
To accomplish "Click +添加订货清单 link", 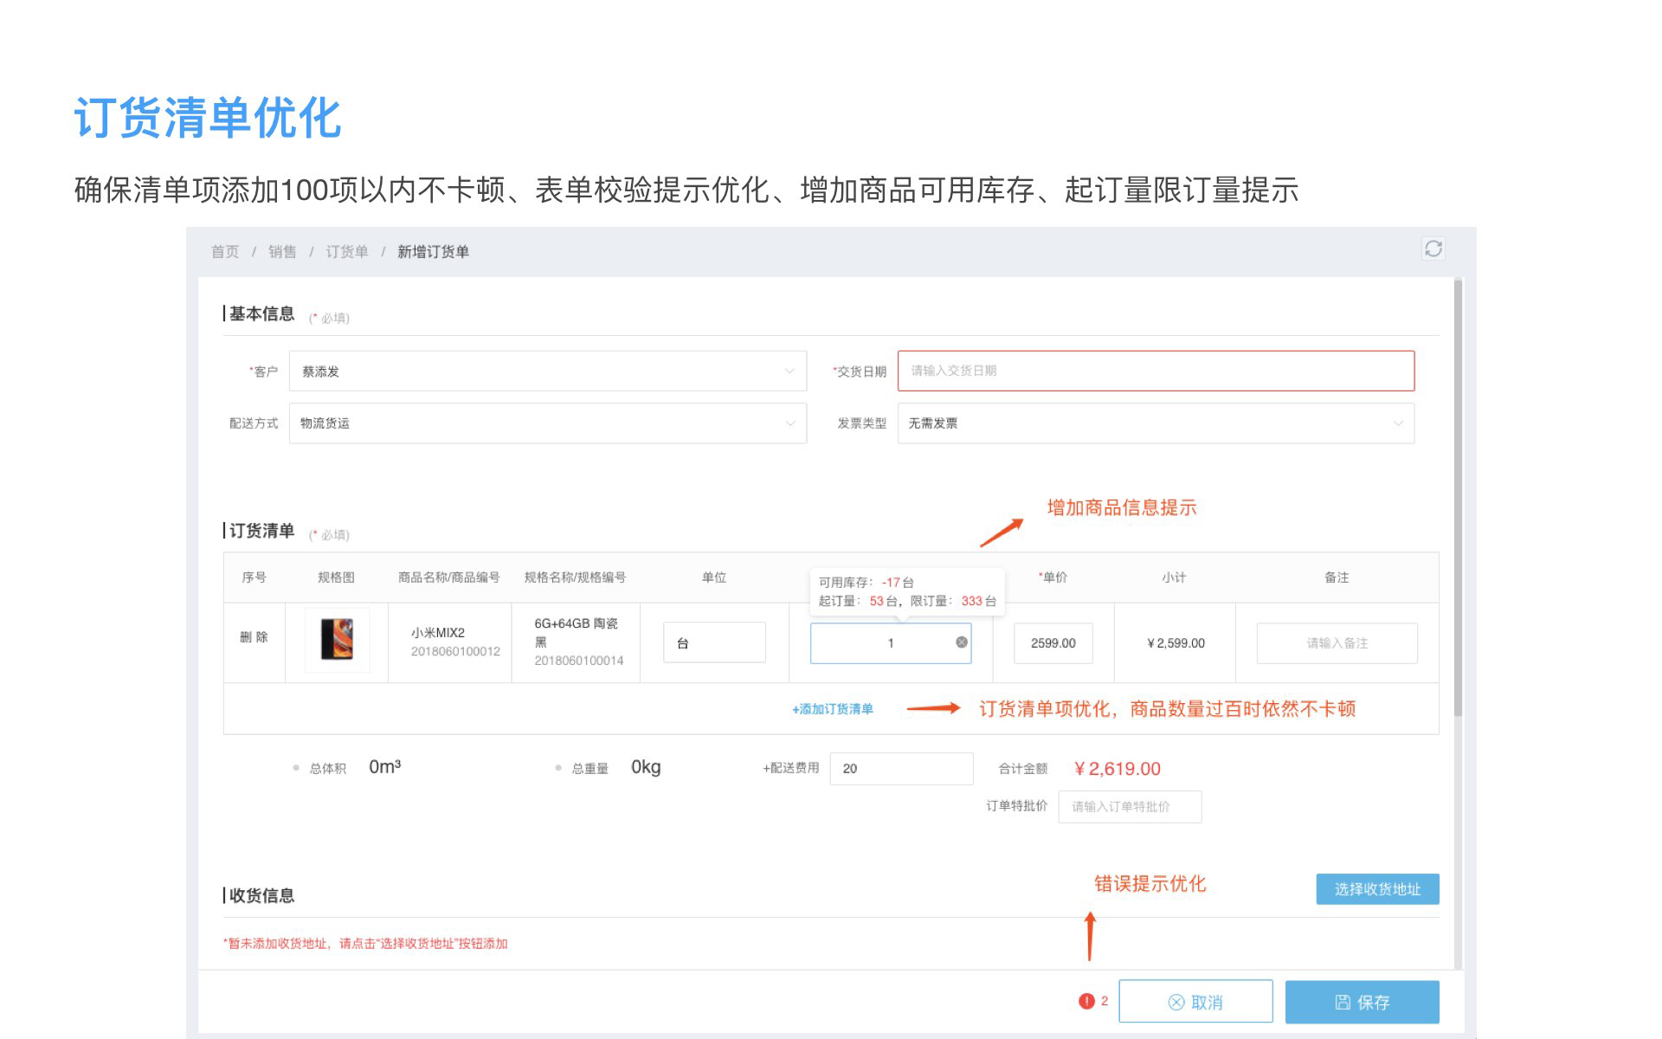I will pyautogui.click(x=832, y=709).
